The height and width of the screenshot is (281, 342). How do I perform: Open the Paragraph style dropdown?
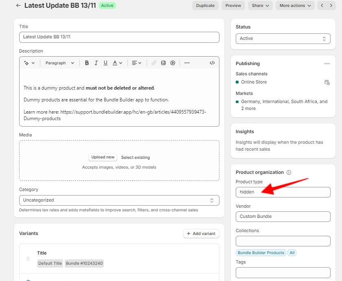pyautogui.click(x=59, y=63)
